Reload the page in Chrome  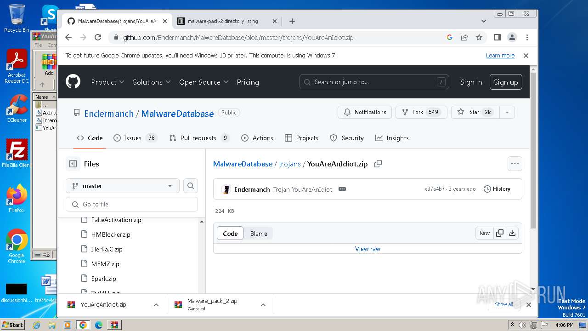[x=98, y=37]
